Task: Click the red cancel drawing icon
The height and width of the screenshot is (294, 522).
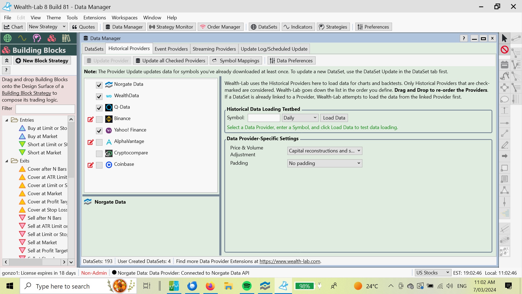Action: tap(505, 50)
